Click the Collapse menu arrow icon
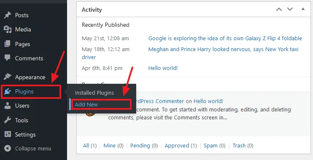This screenshot has width=313, height=160. pyautogui.click(x=8, y=148)
